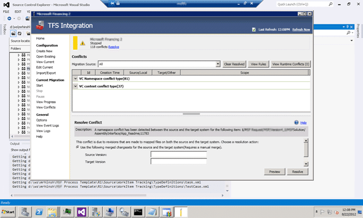Click the Resolve link next to 118 conflicts

tap(113, 47)
